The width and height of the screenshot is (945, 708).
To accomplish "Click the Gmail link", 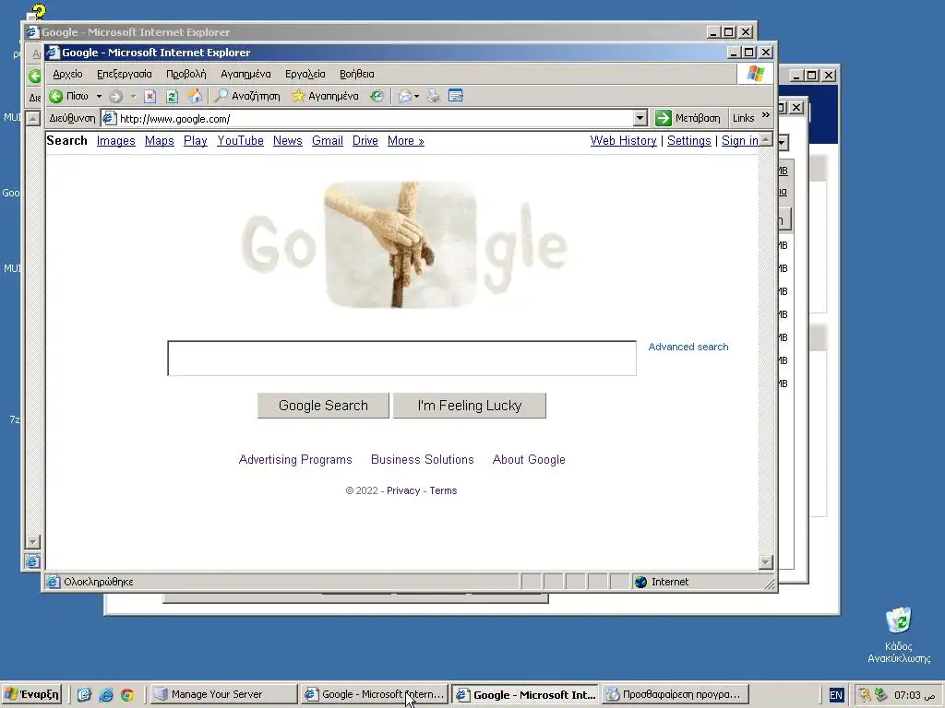I will [x=328, y=140].
